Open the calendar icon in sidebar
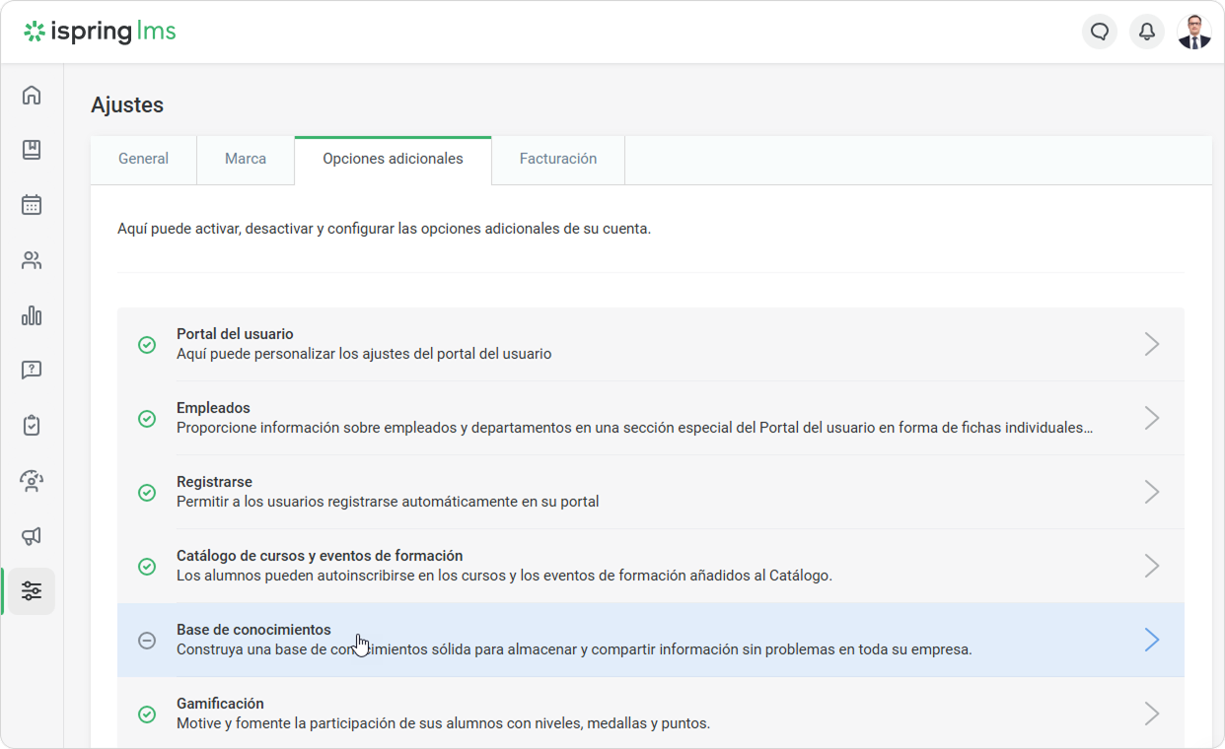 click(x=32, y=205)
